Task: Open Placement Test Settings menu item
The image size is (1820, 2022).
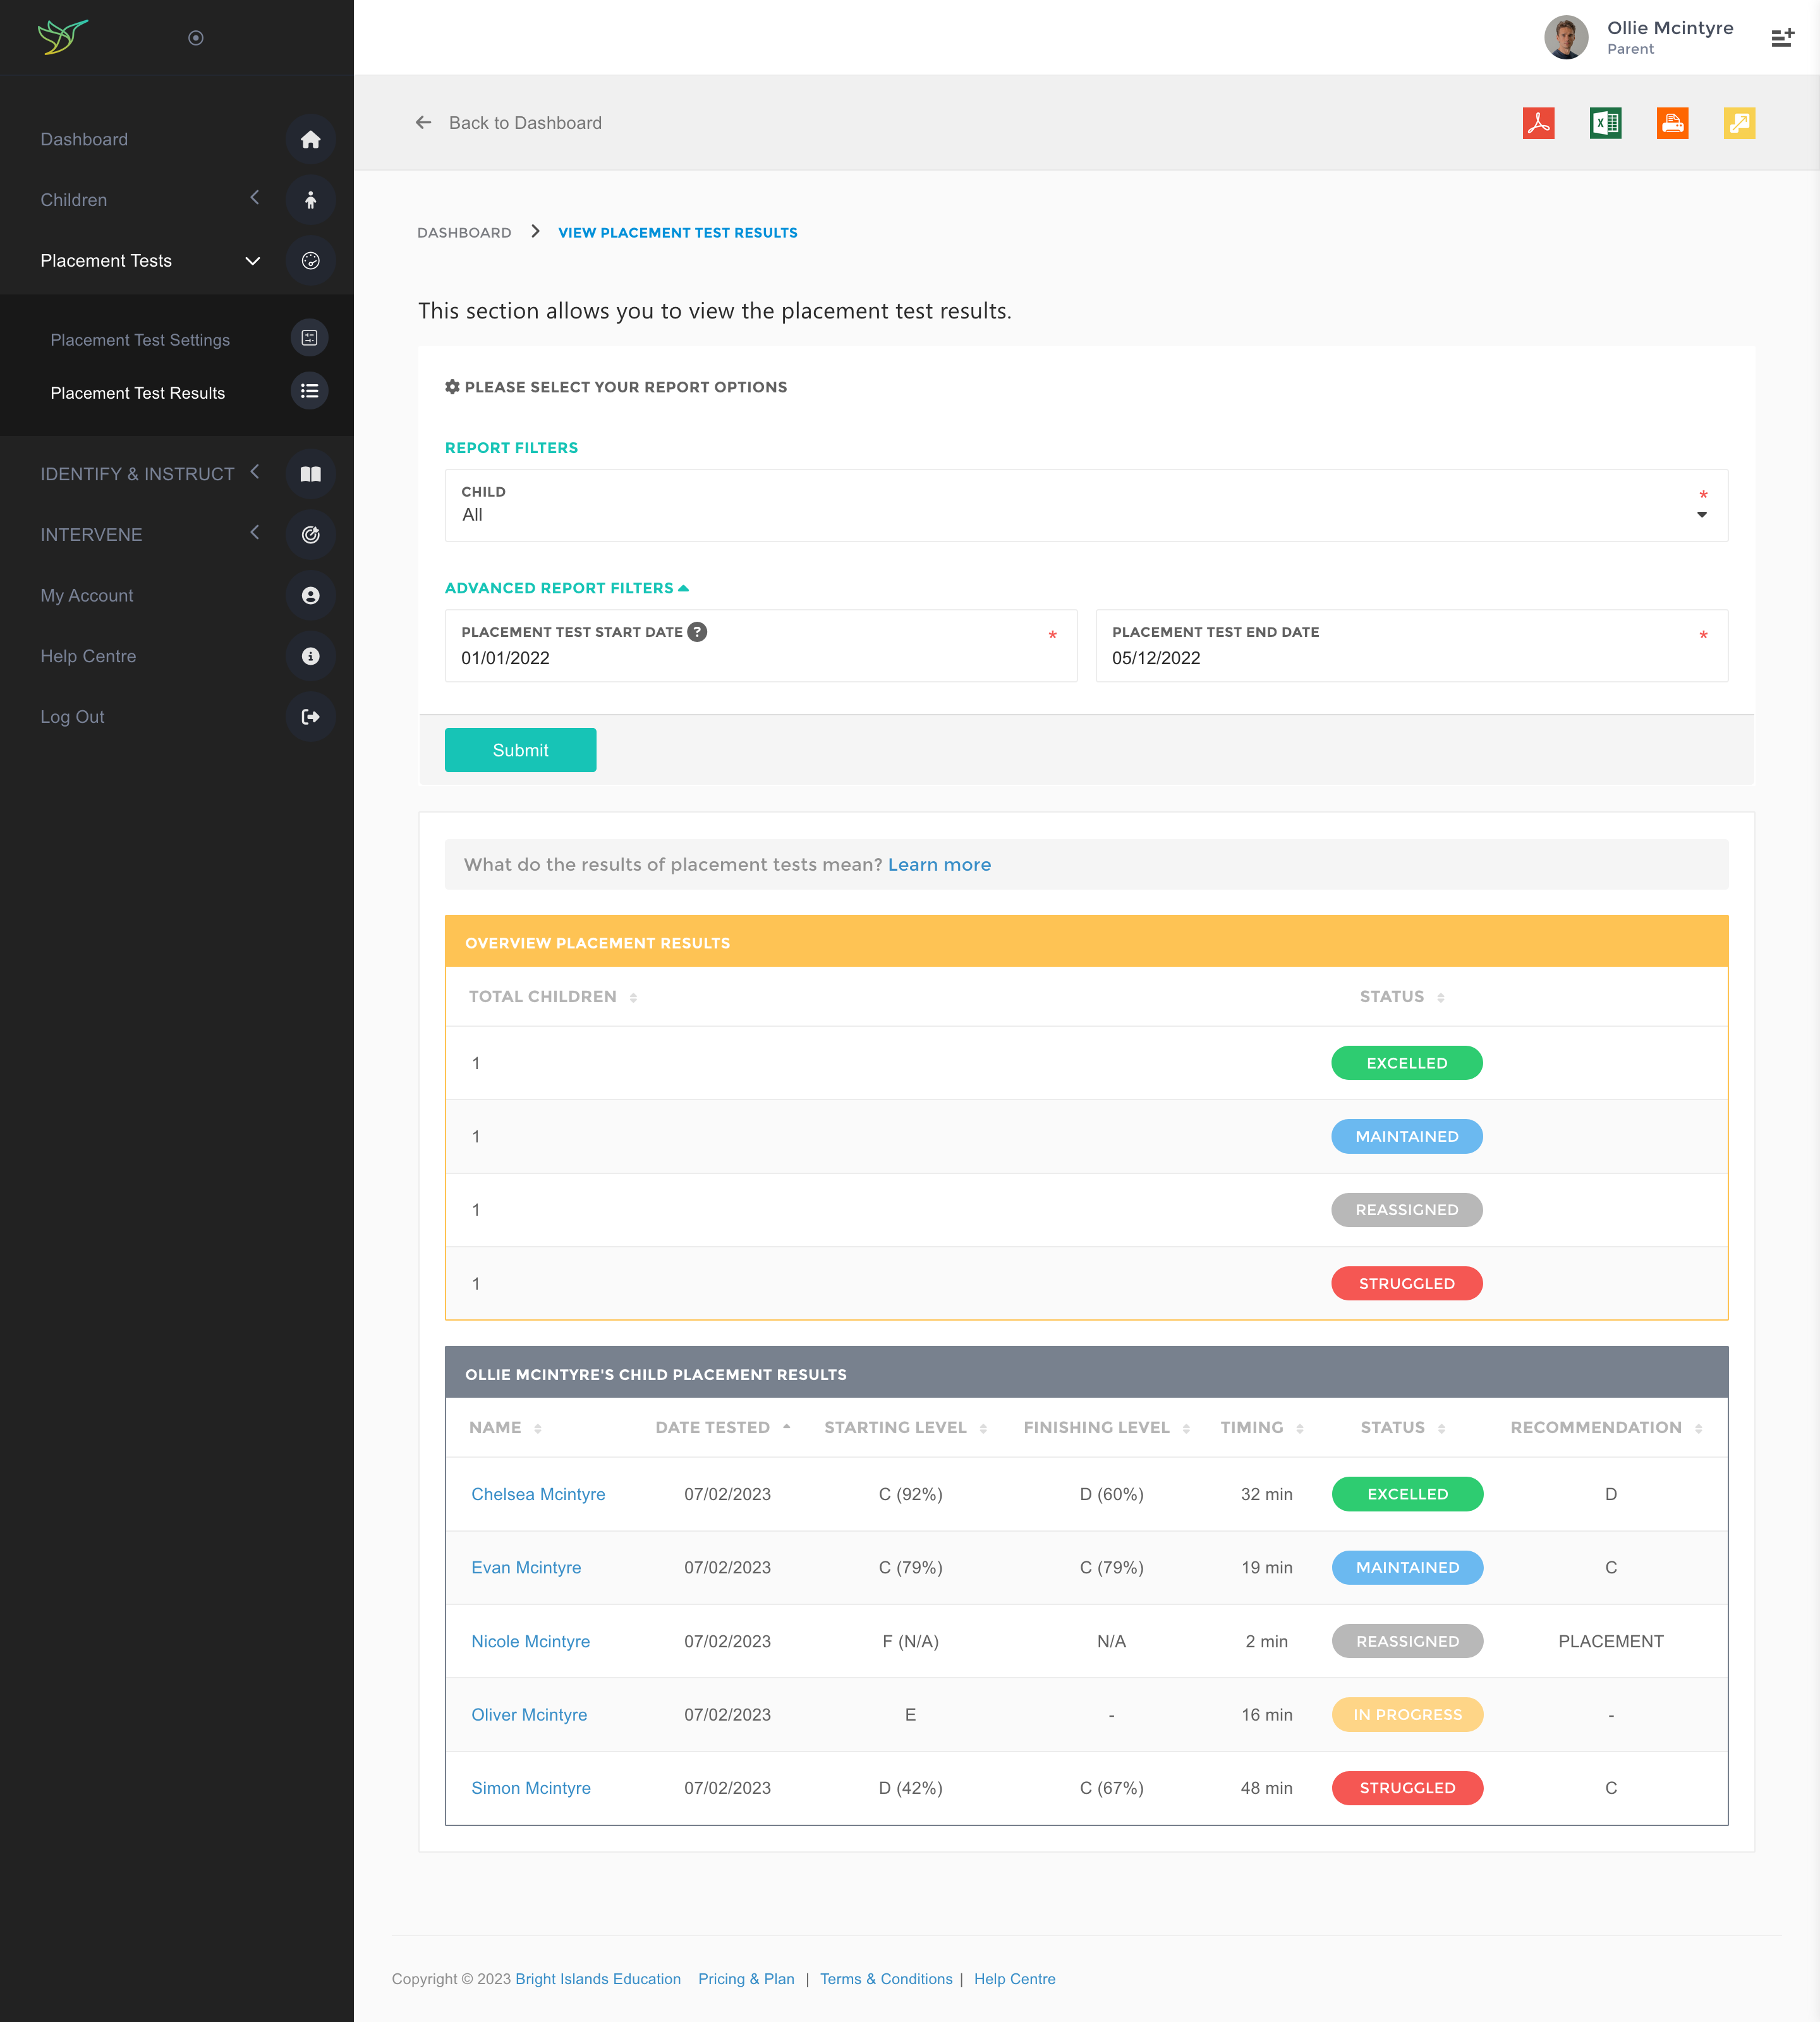Action: coord(140,340)
